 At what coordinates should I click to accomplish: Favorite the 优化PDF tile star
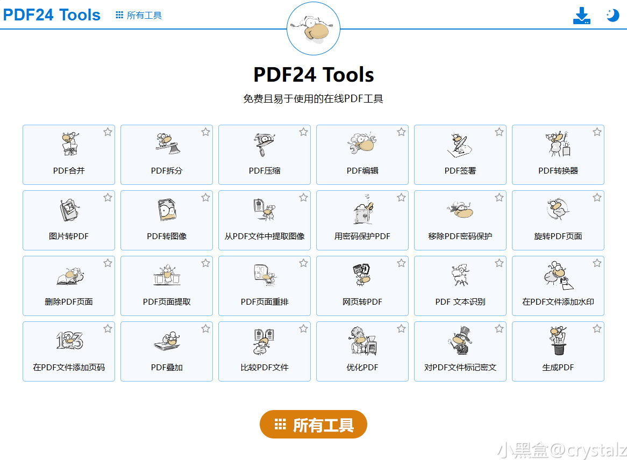pyautogui.click(x=402, y=328)
